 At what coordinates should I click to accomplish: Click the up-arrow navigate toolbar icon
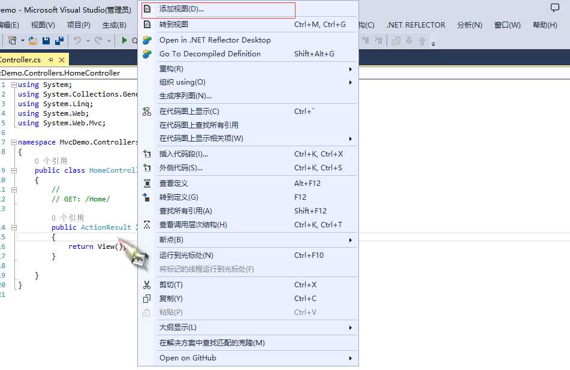tap(422, 40)
